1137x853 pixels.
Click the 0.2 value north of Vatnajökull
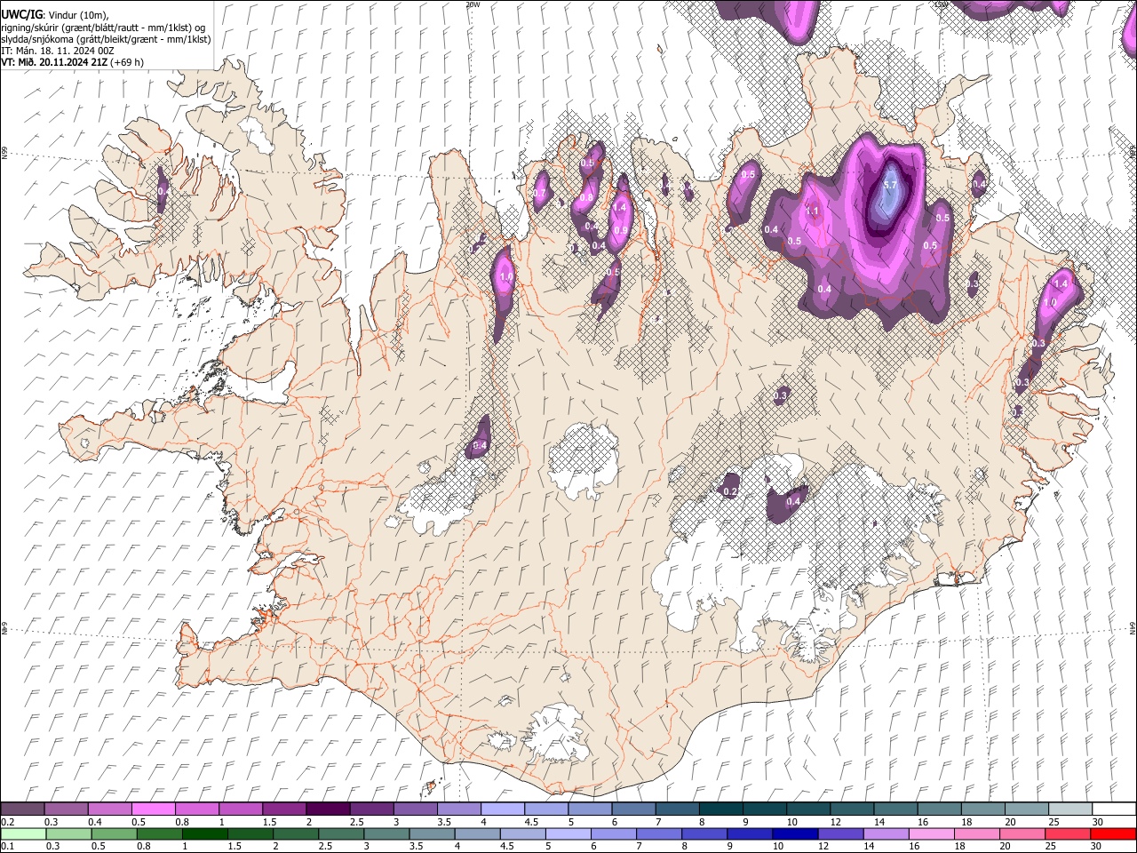[x=731, y=491]
